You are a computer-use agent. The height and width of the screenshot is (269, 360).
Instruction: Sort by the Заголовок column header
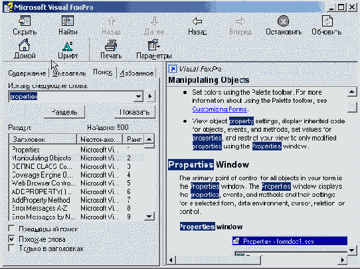pyautogui.click(x=43, y=139)
